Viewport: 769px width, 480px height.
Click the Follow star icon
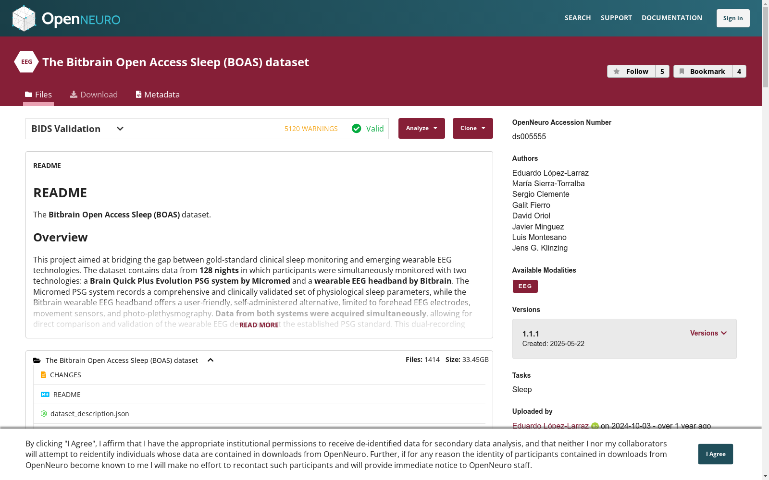pyautogui.click(x=617, y=72)
